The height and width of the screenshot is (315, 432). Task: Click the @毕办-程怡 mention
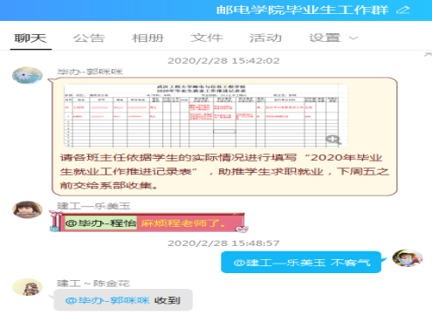(100, 223)
